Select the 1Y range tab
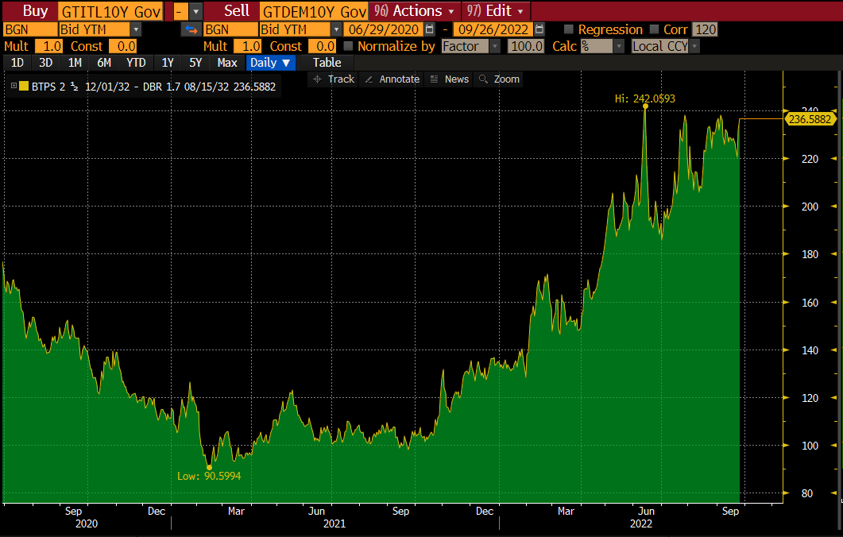843x537 pixels. click(168, 63)
